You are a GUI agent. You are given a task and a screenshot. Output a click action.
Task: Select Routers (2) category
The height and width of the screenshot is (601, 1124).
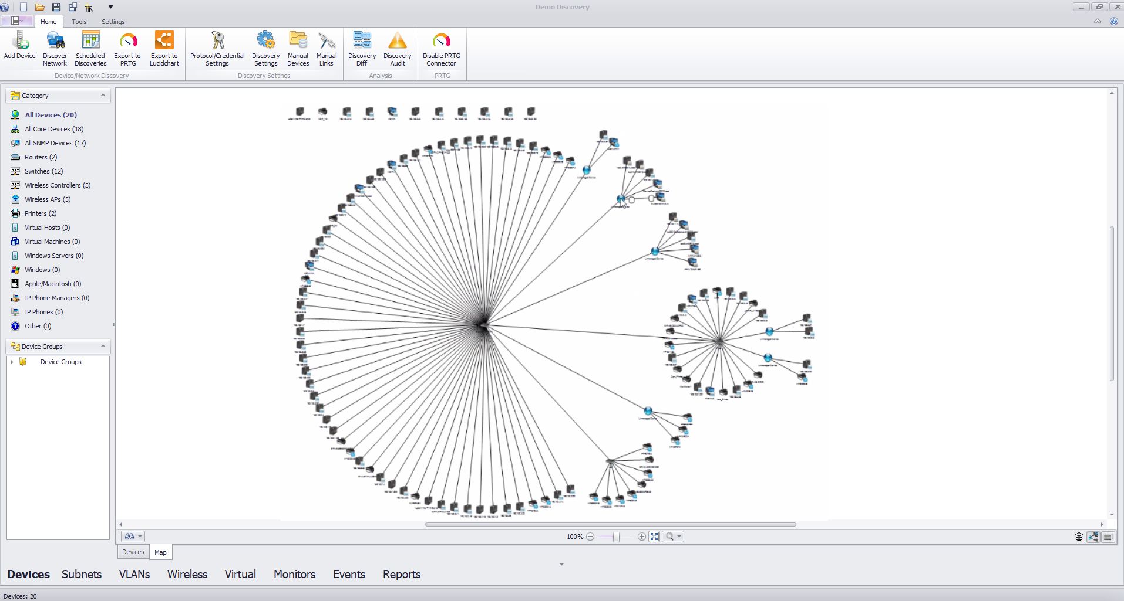click(x=41, y=157)
